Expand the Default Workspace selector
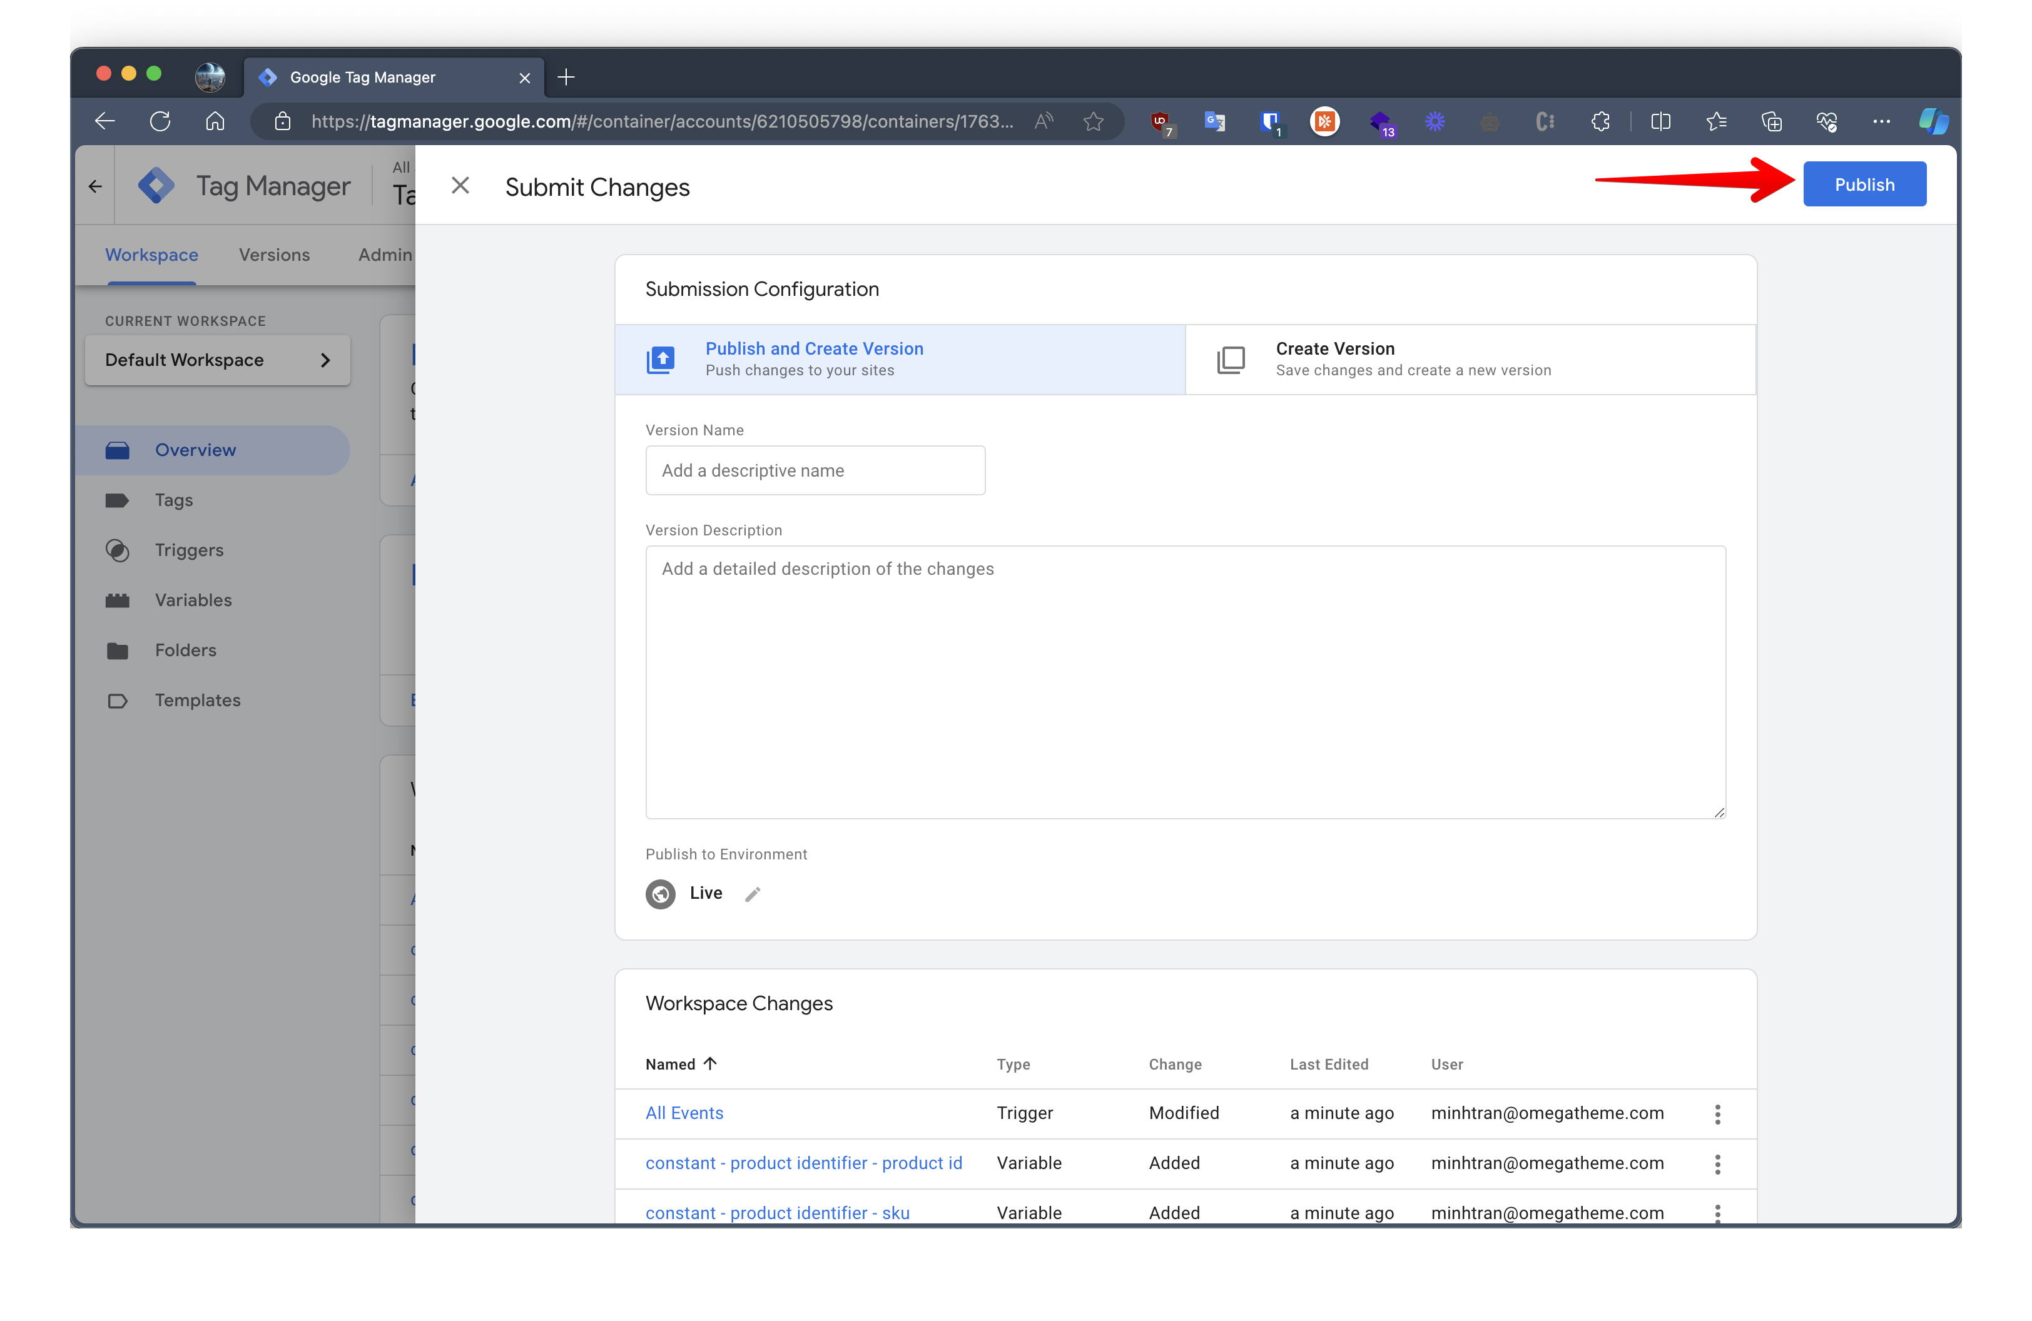 (218, 360)
